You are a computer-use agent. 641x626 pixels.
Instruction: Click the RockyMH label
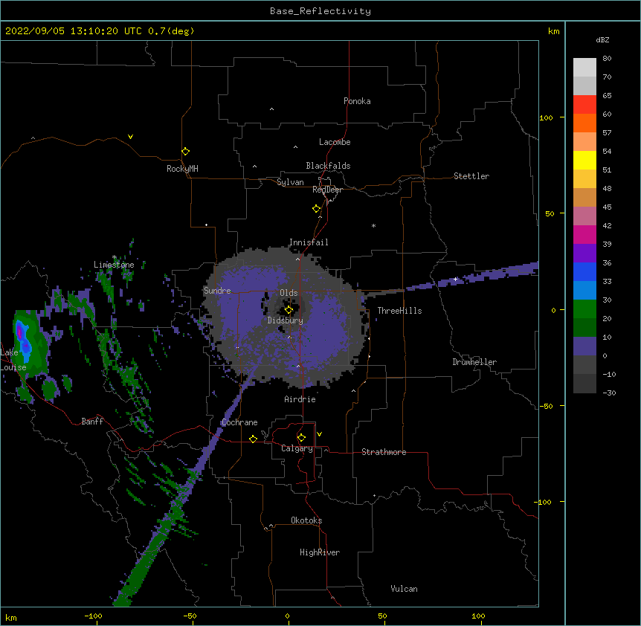[182, 169]
